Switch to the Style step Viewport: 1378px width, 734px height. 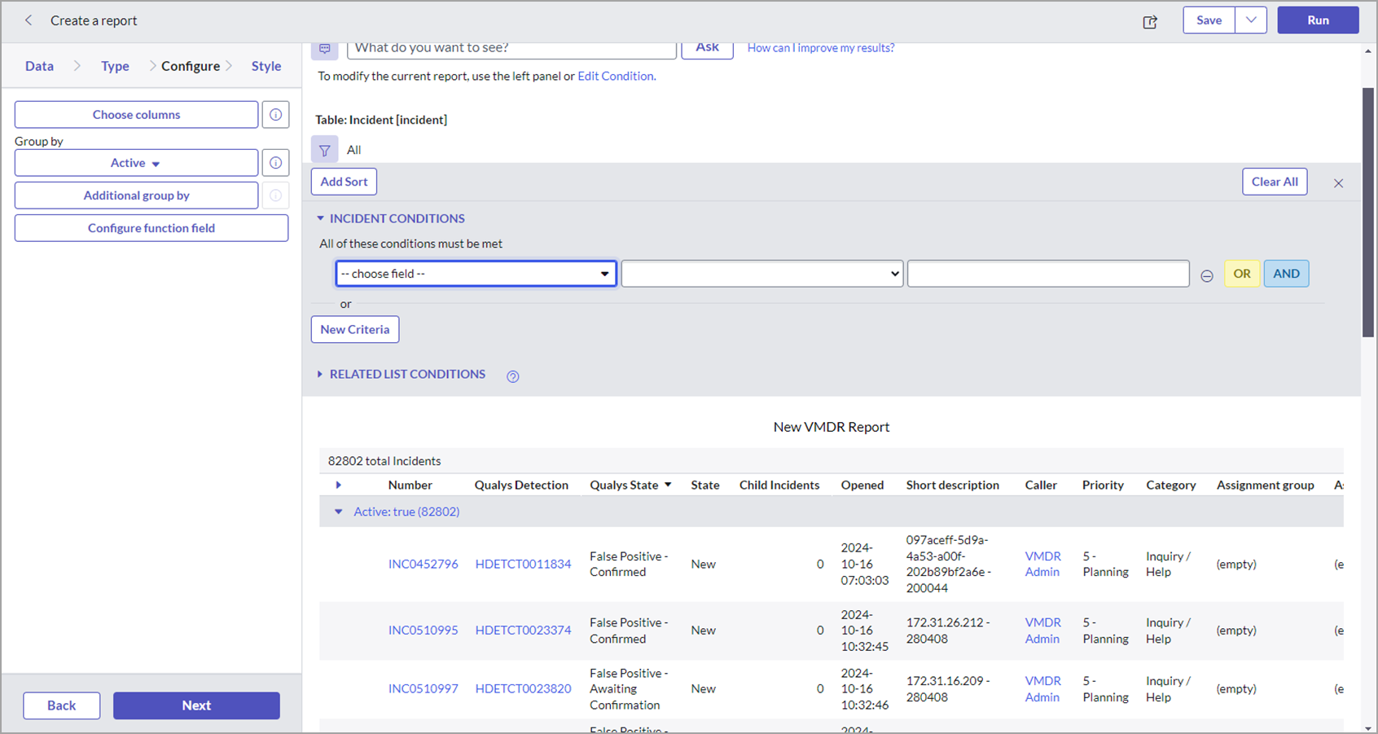pos(266,65)
